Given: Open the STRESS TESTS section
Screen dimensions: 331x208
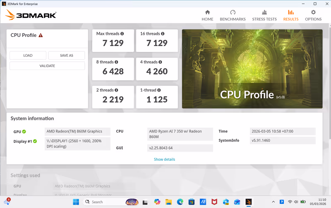Looking at the screenshot, I should pos(264,15).
